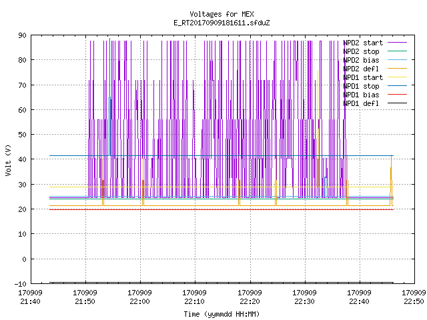This screenshot has width=427, height=320.
Task: Select the file name E_RT20170909181611.sfduZ
Action: pos(222,23)
